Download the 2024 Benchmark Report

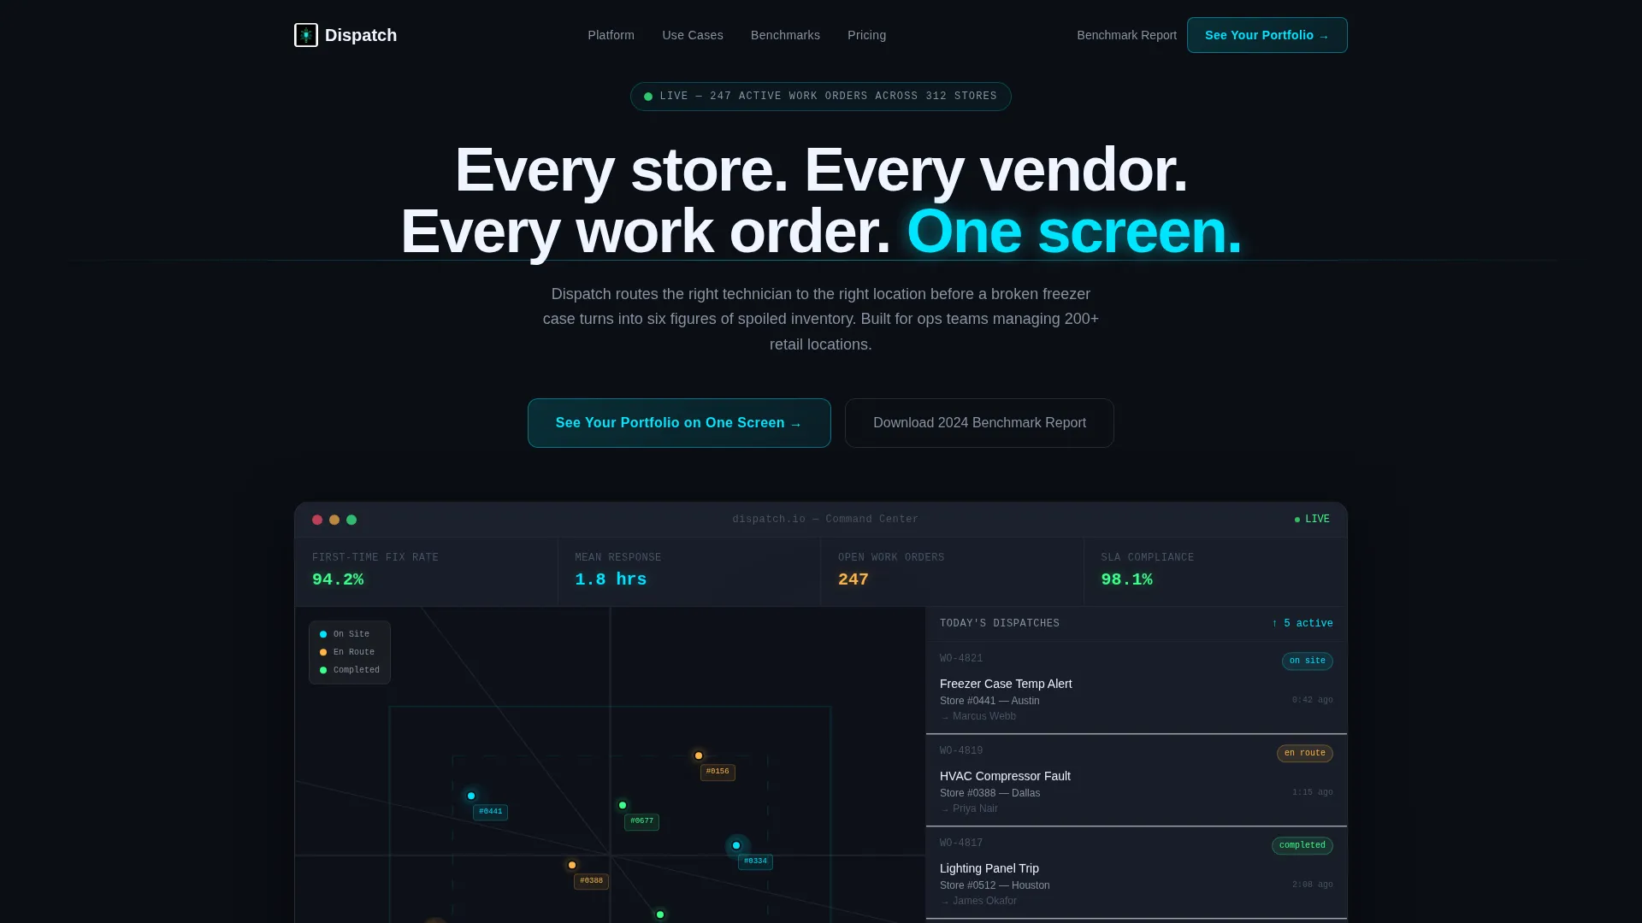[979, 423]
